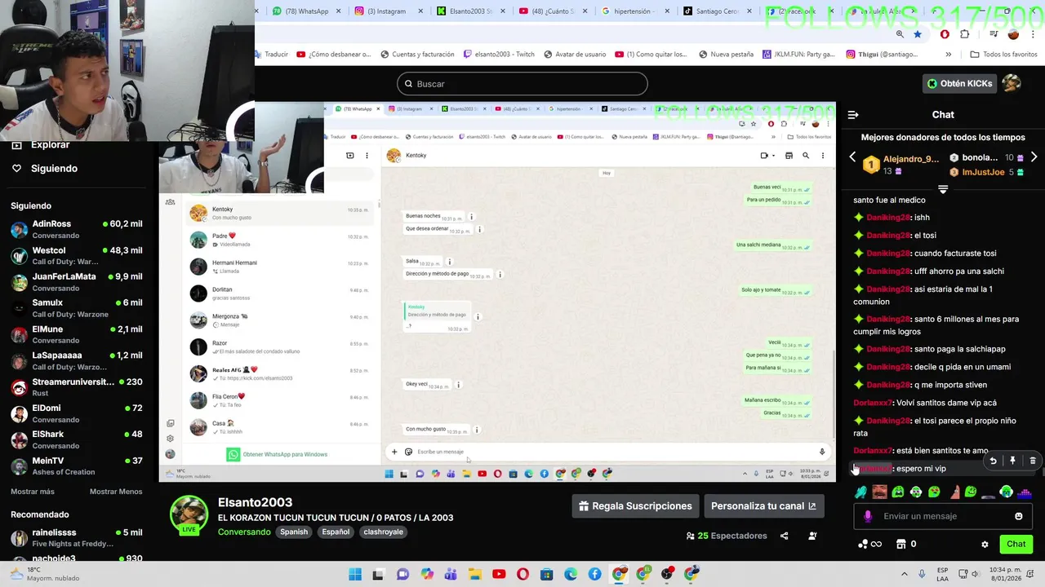Switch to the hipertensión Google tab

tap(635, 11)
